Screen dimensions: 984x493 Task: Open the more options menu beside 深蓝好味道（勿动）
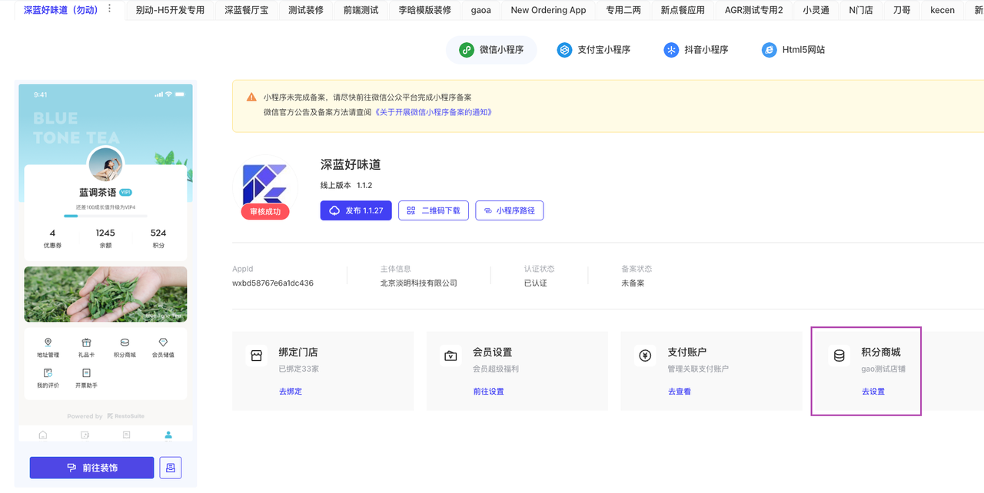point(110,9)
